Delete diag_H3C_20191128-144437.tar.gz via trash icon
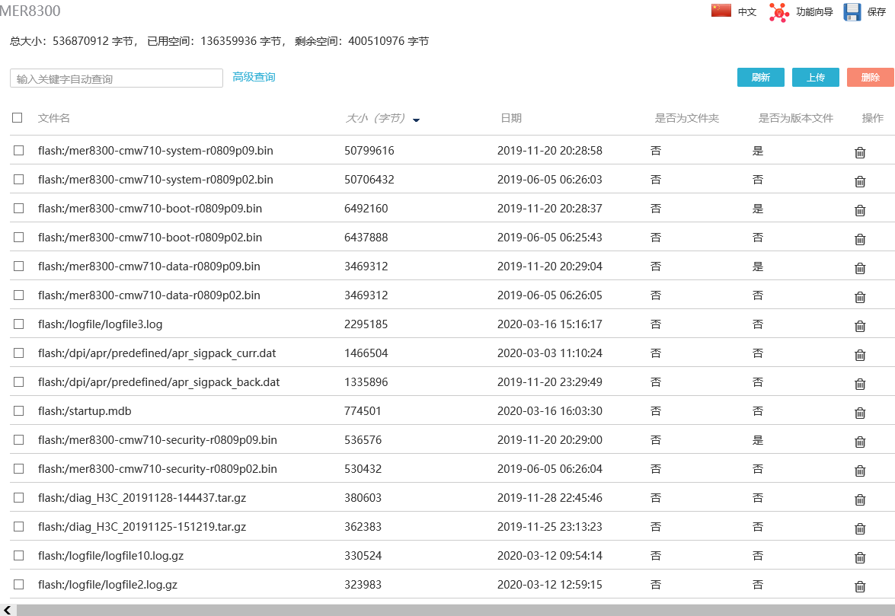 (x=860, y=500)
